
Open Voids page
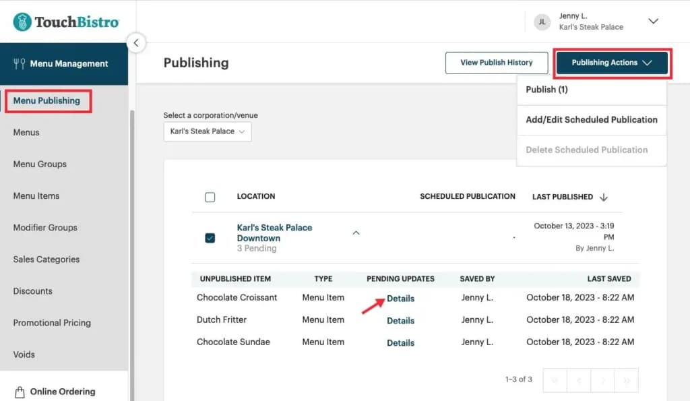(24, 354)
